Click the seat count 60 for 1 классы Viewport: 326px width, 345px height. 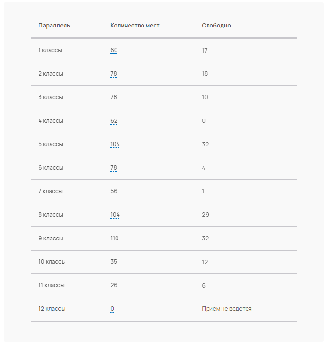pos(114,50)
